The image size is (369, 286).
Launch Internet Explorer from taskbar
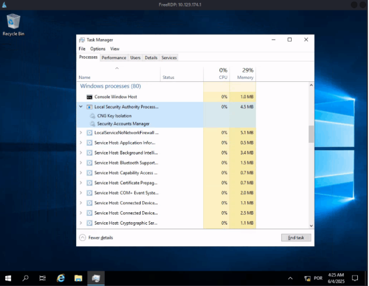point(60,278)
